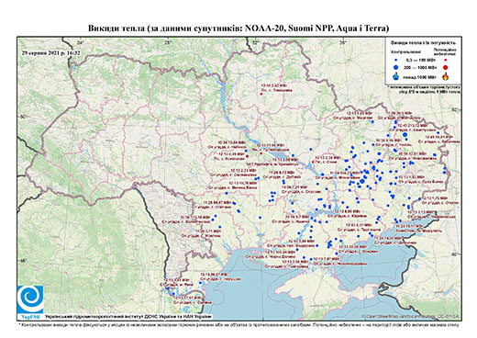
Task: Select the large blue circle legend symbol
Action: [x=396, y=67]
